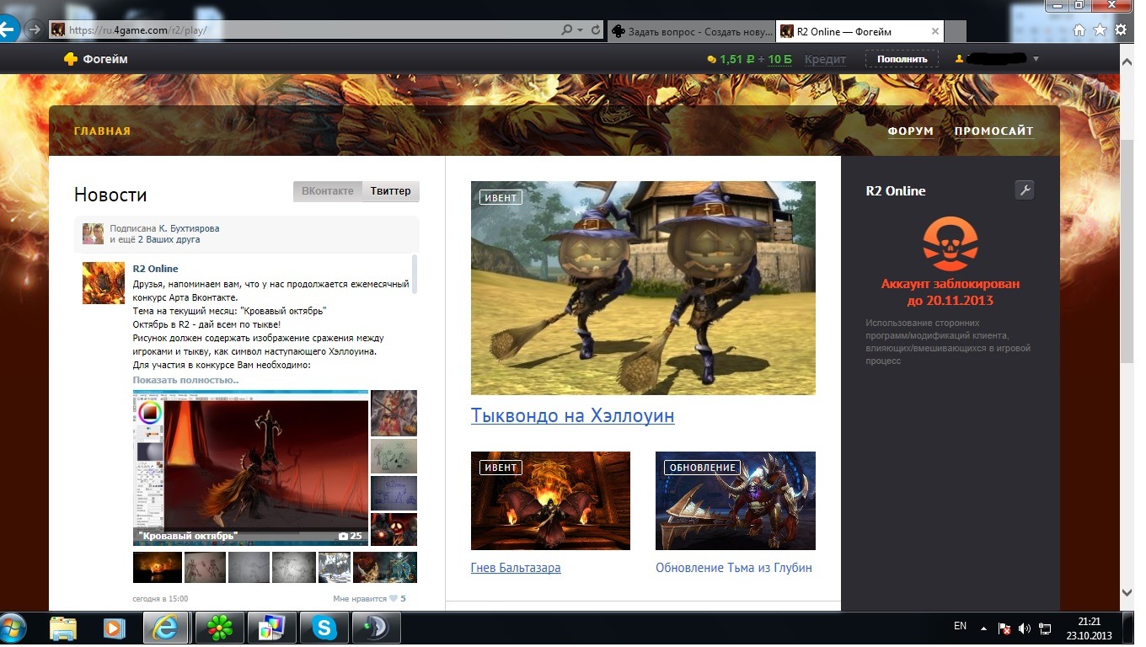This screenshot has height=647, width=1146.
Task: Click the Internet Explorer taskbar icon
Action: [x=165, y=628]
